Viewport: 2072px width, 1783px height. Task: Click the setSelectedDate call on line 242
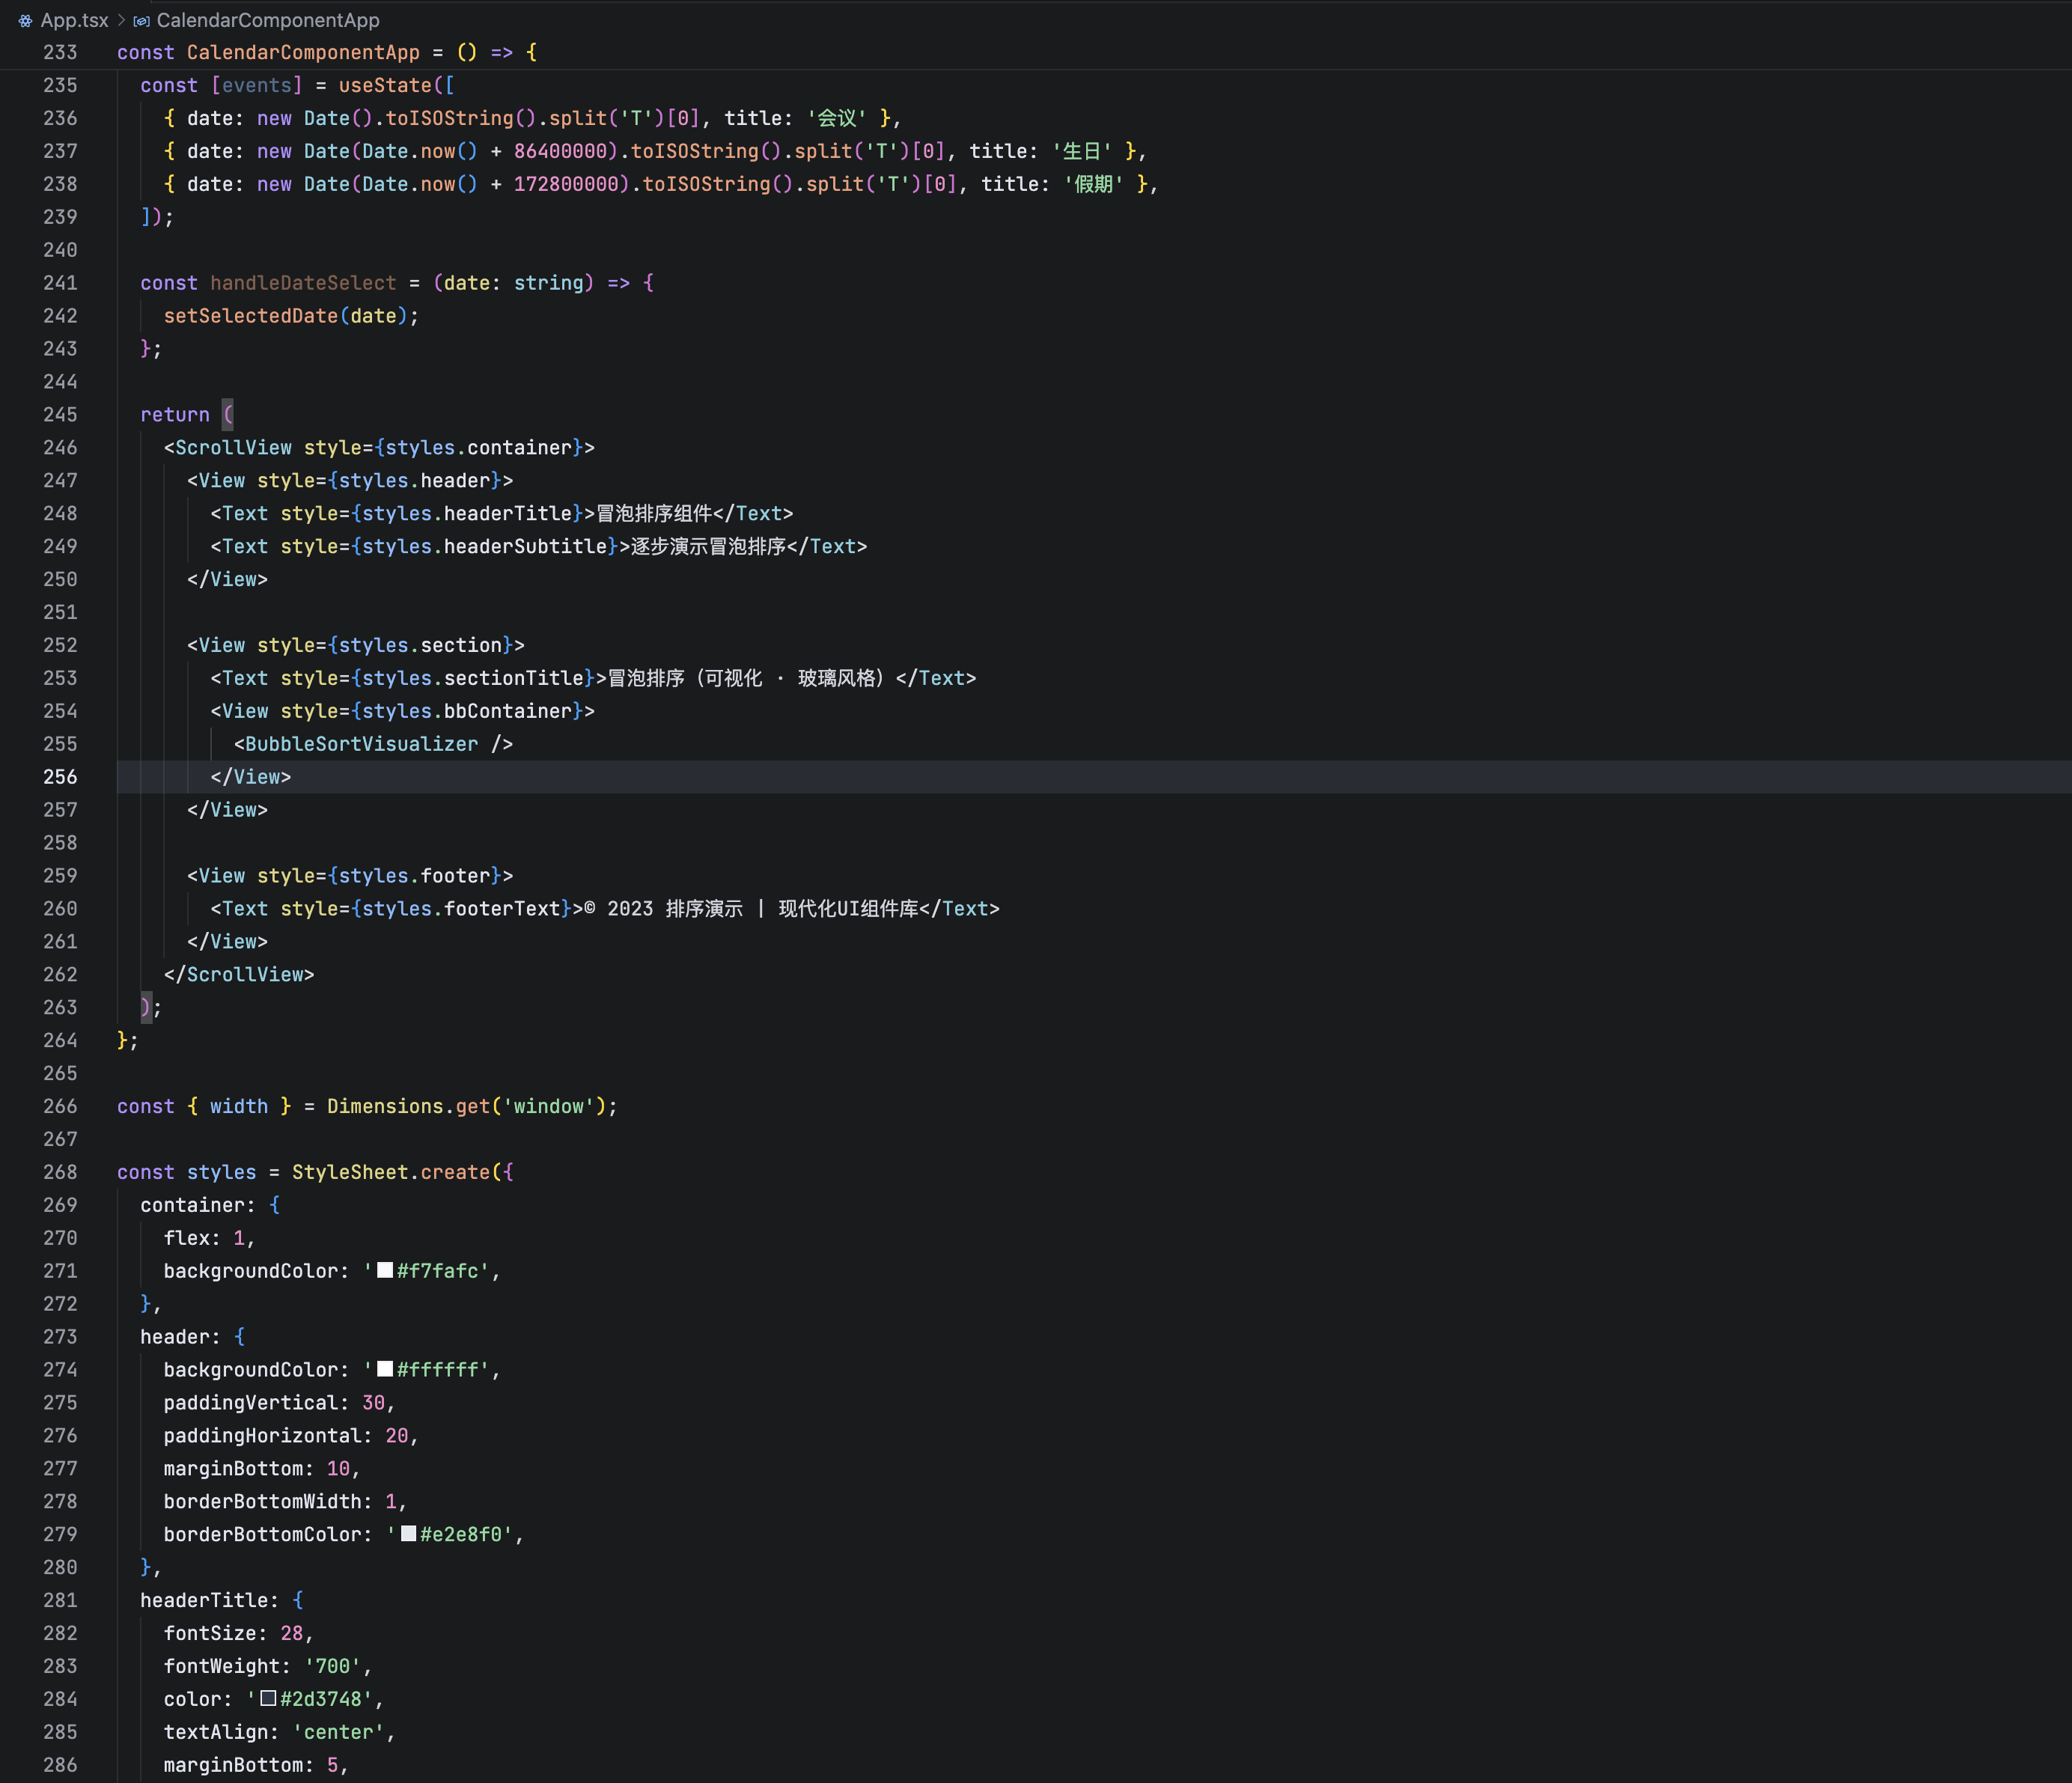click(250, 316)
